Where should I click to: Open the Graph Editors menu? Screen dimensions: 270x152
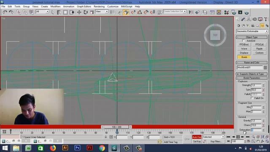tap(84, 6)
